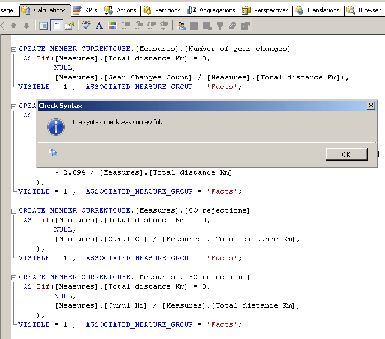This screenshot has width=385, height=339.
Task: Click the last grayed-out toolbar icon
Action: [x=245, y=26]
